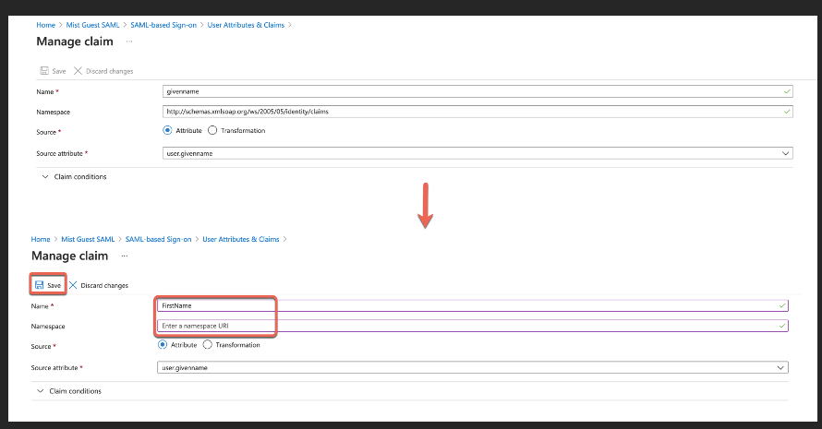Click the X icon beside Discard changes in upper panel

[78, 70]
